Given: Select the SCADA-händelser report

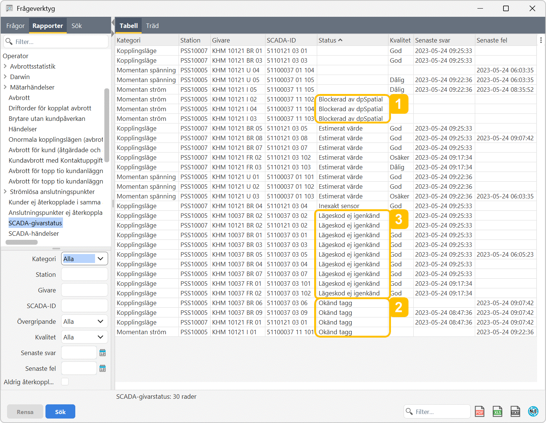Looking at the screenshot, I should pyautogui.click(x=34, y=234).
